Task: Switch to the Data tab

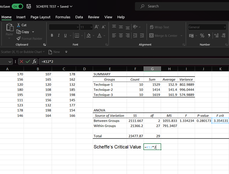Action: pyautogui.click(x=79, y=17)
